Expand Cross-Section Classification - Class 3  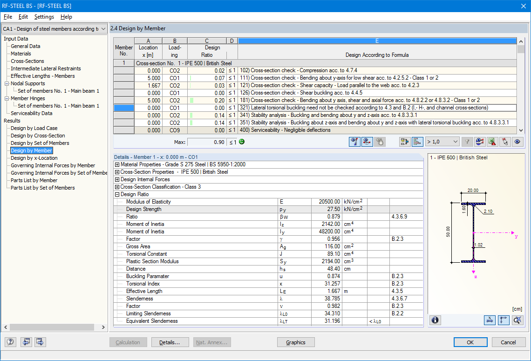click(117, 187)
